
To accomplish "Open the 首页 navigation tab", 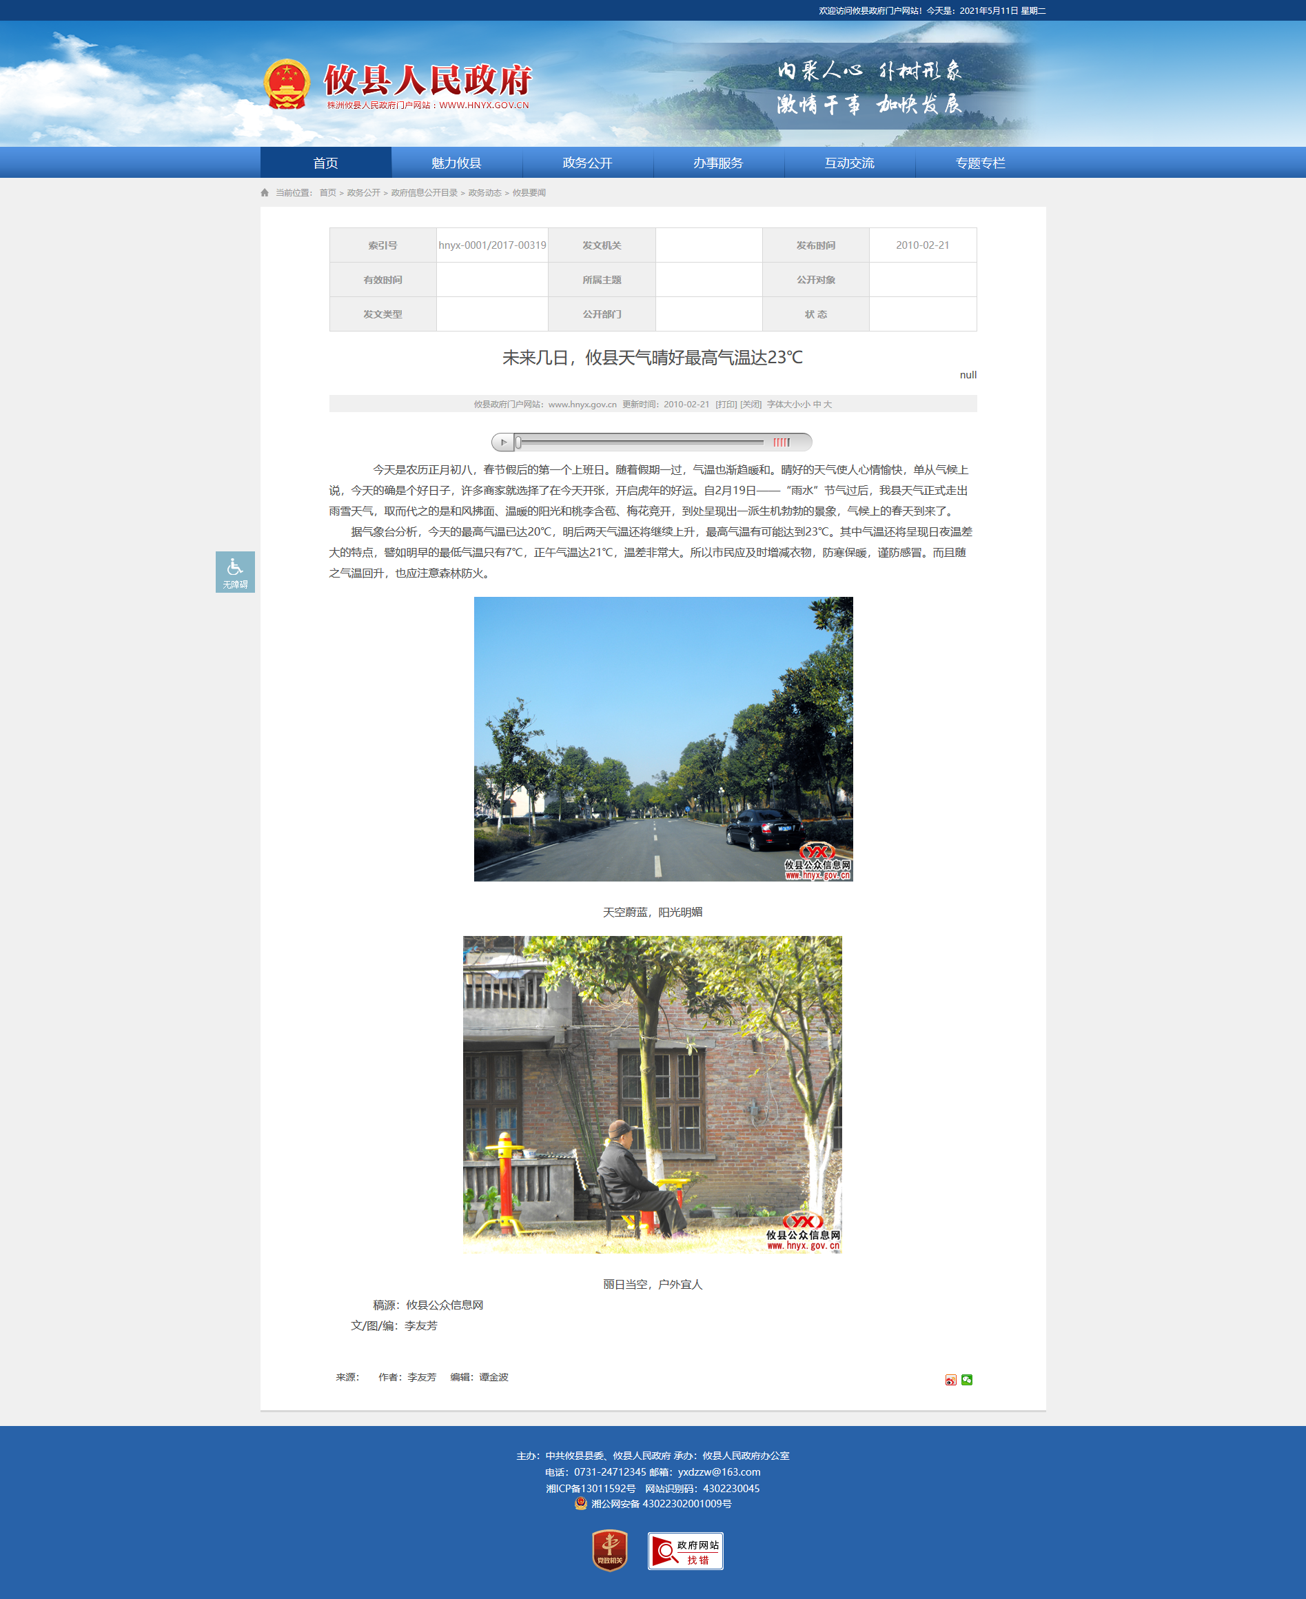I will pyautogui.click(x=325, y=163).
